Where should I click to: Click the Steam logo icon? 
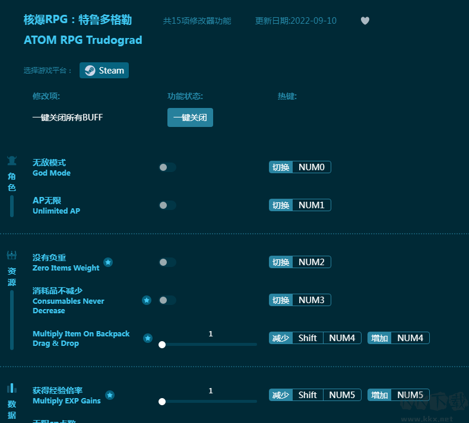click(x=90, y=71)
